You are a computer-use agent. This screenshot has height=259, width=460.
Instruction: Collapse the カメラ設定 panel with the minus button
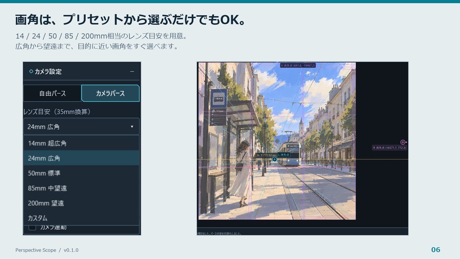[x=132, y=71]
